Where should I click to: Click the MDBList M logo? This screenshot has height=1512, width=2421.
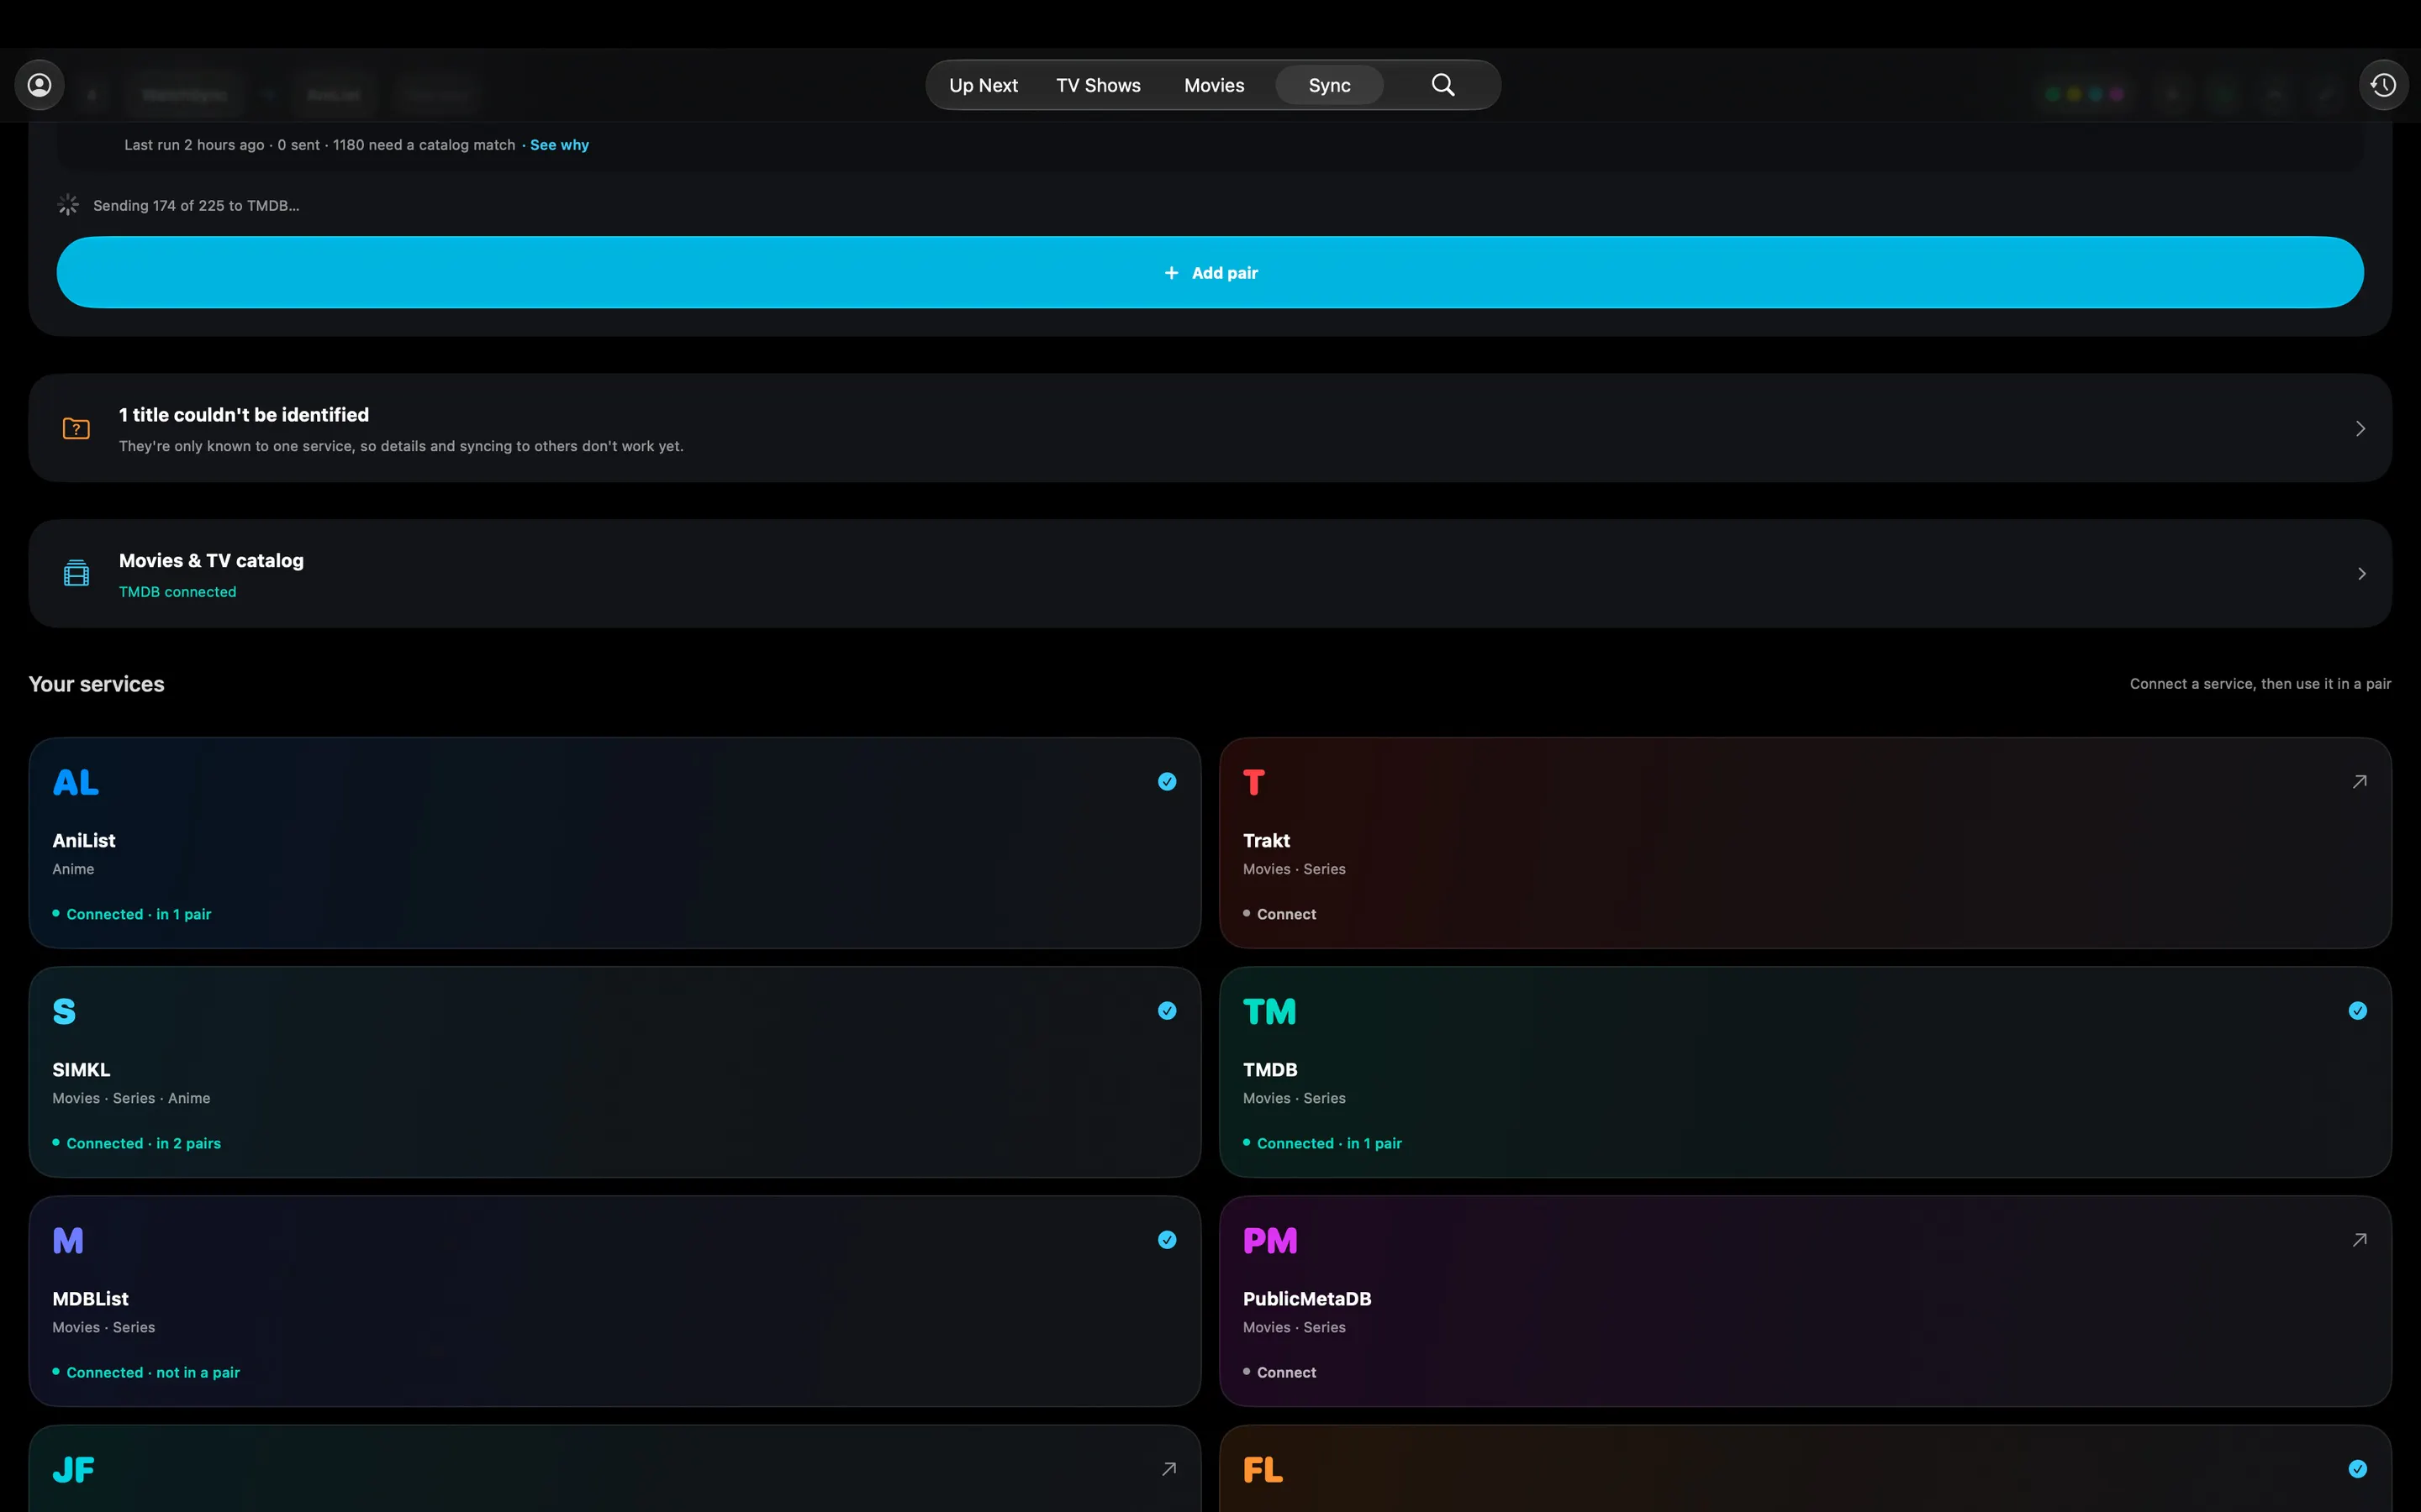[68, 1240]
